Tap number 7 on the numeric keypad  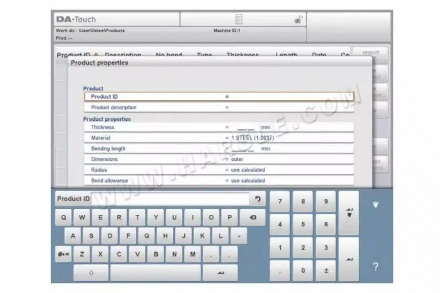[280, 201]
